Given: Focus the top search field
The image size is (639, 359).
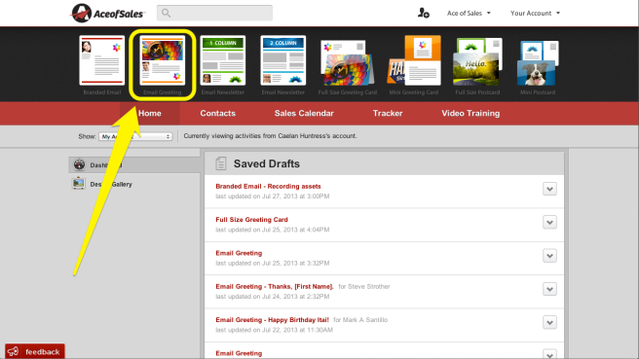Looking at the screenshot, I should pyautogui.click(x=214, y=13).
